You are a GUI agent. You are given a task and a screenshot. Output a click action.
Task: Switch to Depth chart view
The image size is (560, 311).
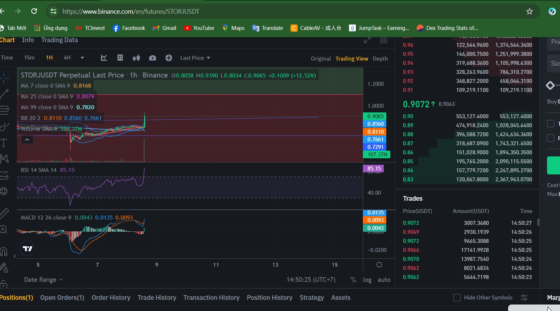click(x=380, y=59)
